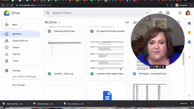Select the Coaching Smart Plan file
The height and width of the screenshot is (109, 194).
pyautogui.click(x=65, y=31)
